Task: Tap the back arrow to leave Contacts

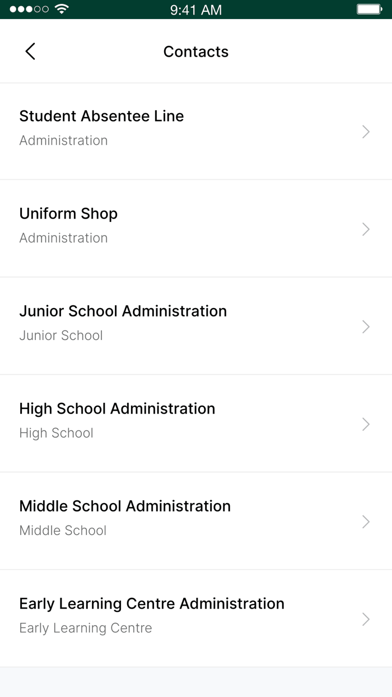Action: click(30, 51)
